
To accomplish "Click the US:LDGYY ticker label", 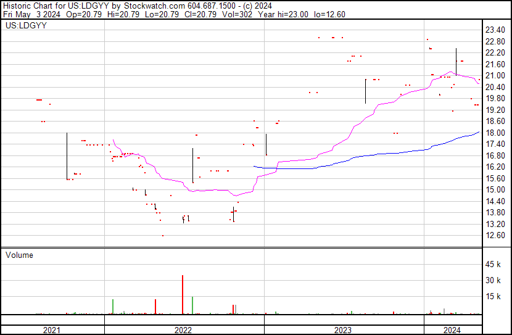I will (26, 25).
